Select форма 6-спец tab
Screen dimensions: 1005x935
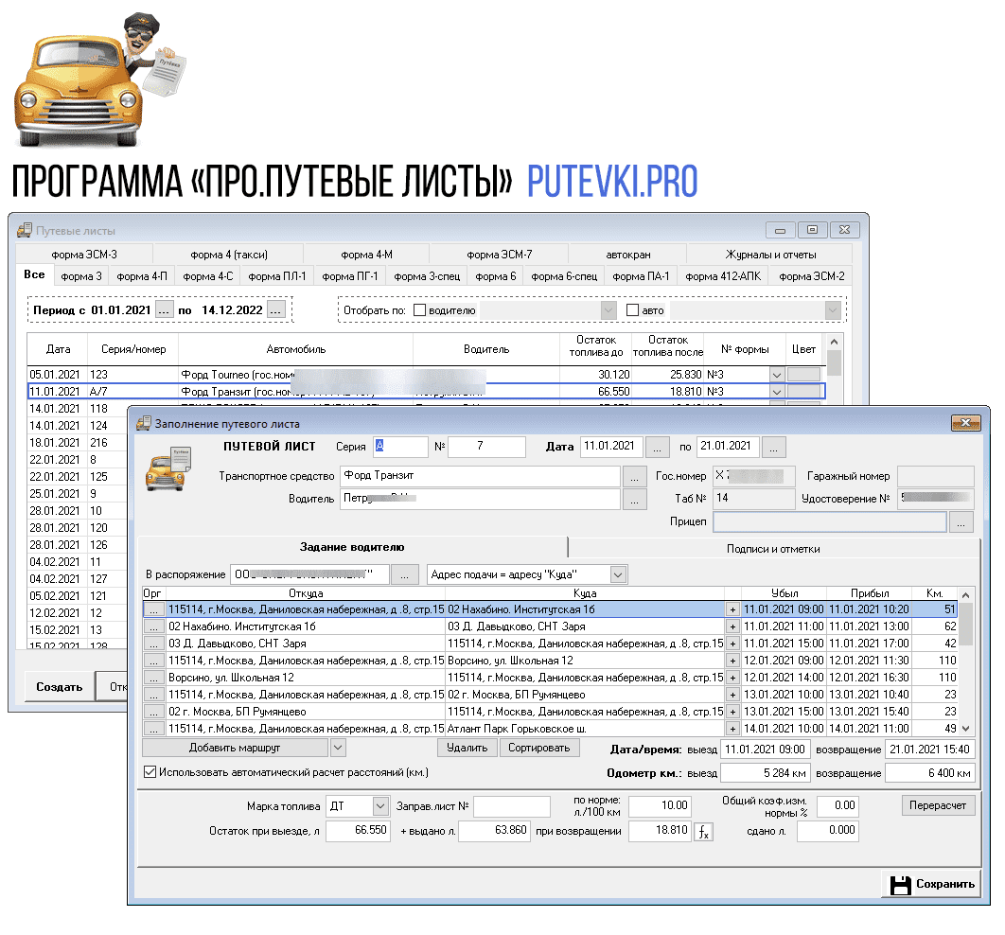click(564, 276)
